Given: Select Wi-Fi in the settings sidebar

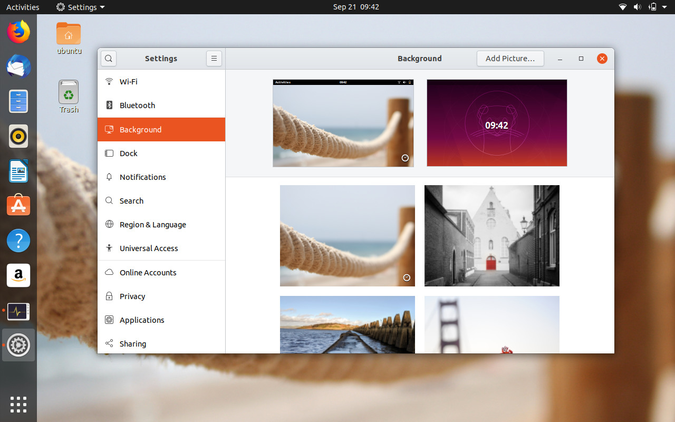Looking at the screenshot, I should click(128, 82).
